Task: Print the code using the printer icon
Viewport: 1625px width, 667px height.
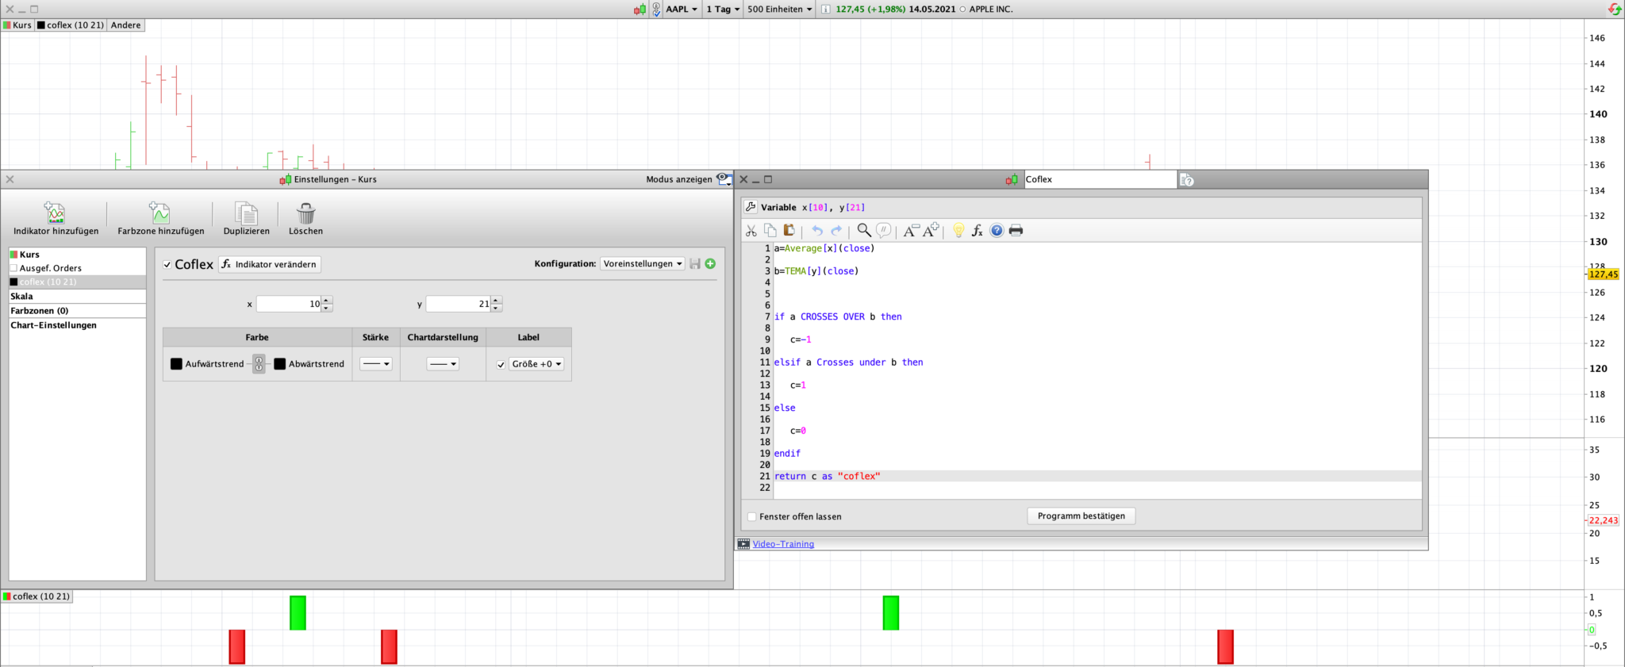Action: (1016, 231)
